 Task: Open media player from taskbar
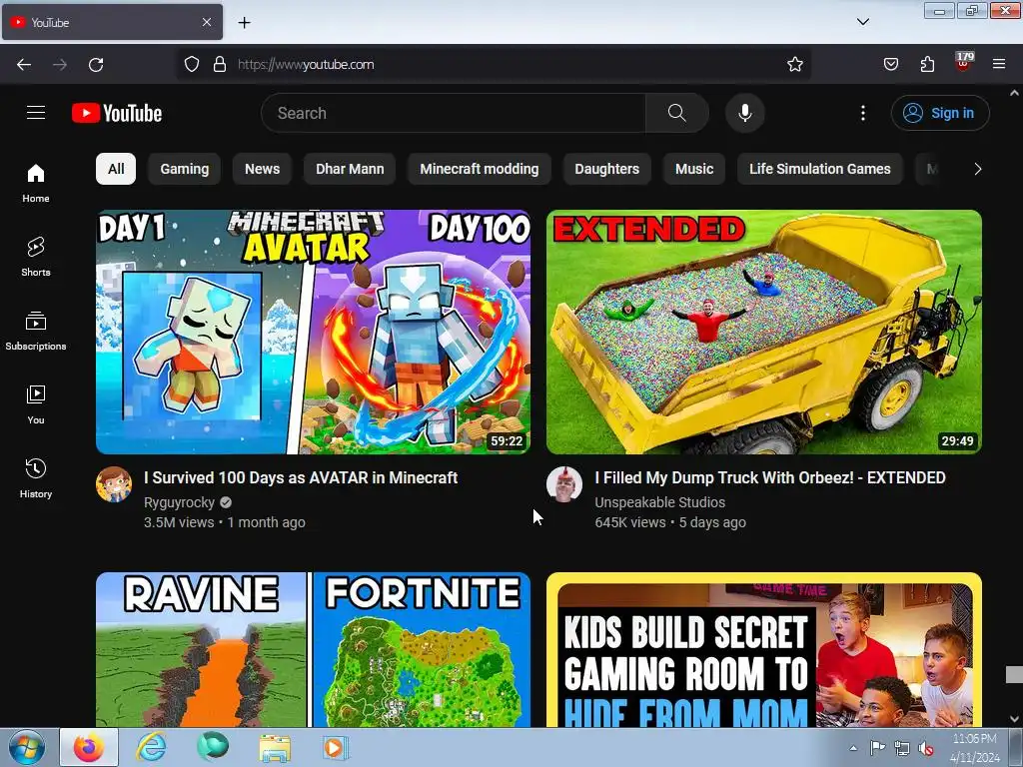[x=336, y=747]
